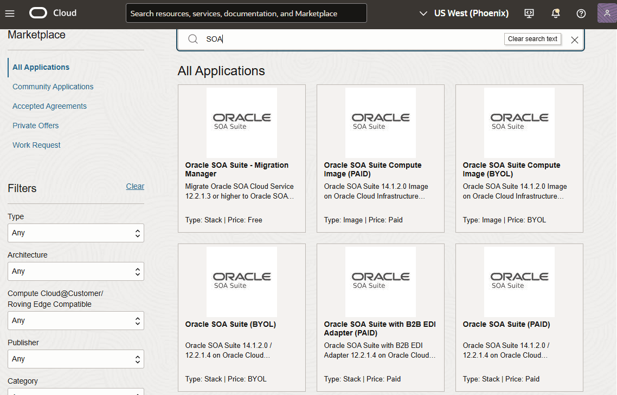
Task: Open Oracle SOA Suite with B2B EDI Adapter listing
Action: (381, 318)
